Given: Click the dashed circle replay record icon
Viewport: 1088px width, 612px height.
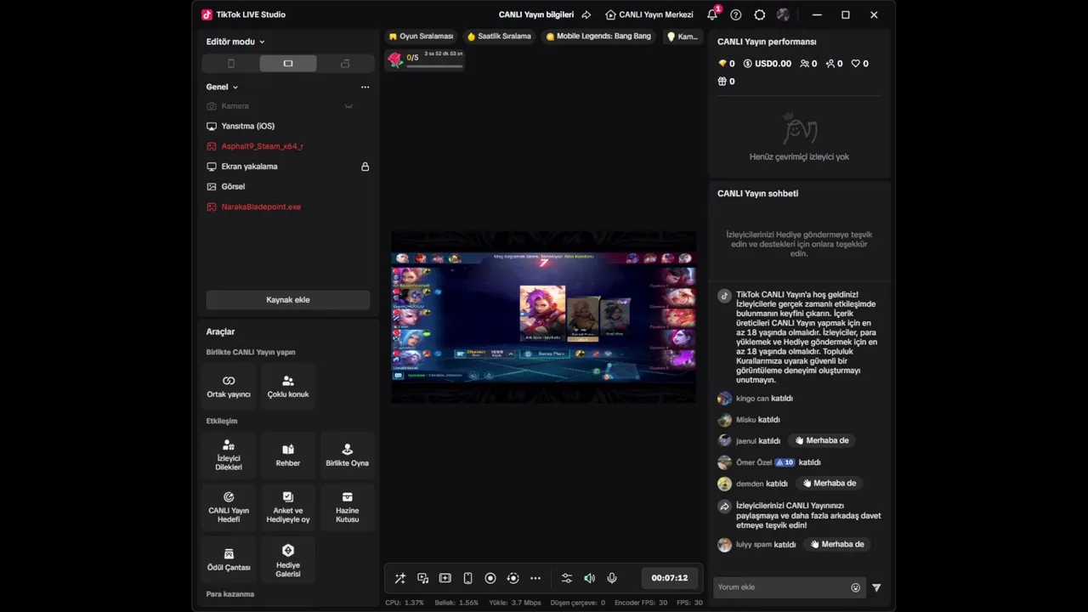Looking at the screenshot, I should [513, 578].
